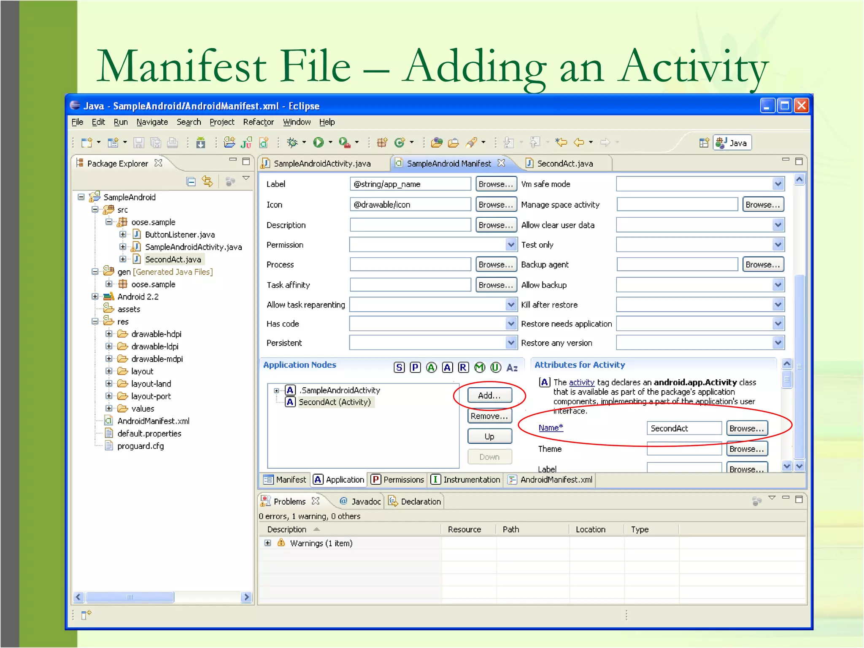Collapse All in Package Explorer

pos(191,182)
